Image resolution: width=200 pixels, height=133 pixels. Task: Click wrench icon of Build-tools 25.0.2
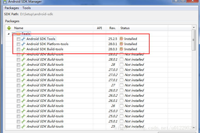[23, 116]
